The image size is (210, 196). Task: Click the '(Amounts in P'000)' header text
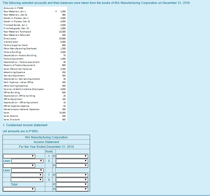[13, 8]
